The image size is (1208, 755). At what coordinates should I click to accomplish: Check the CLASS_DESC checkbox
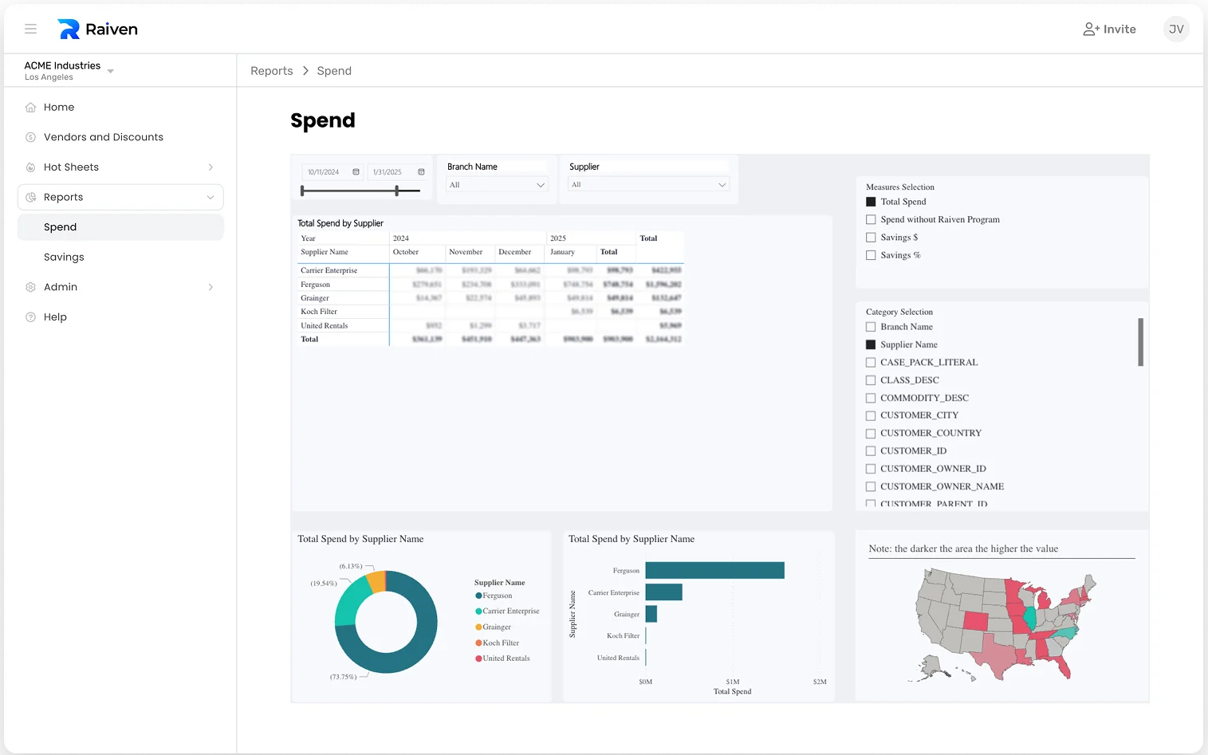point(871,380)
